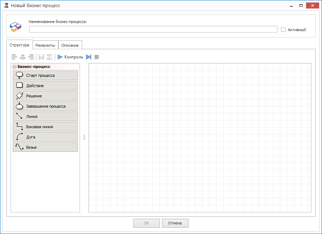The width and height of the screenshot is (322, 234).
Task: Minimize the Новый бизнес-процесс window
Action: (x=292, y=6)
